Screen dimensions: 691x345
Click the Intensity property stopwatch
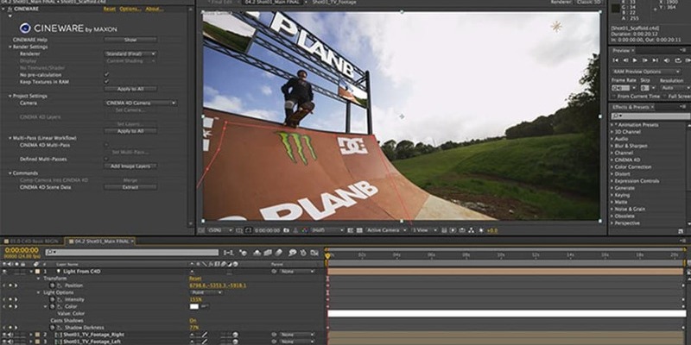coord(52,299)
